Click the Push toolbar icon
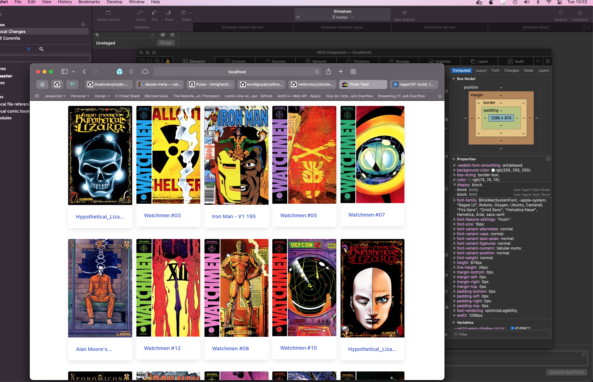 pos(169,13)
